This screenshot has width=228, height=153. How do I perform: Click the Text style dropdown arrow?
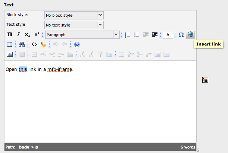point(100,25)
